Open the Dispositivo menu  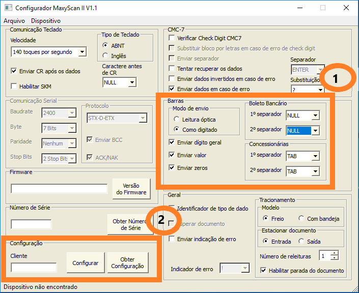[x=46, y=21]
